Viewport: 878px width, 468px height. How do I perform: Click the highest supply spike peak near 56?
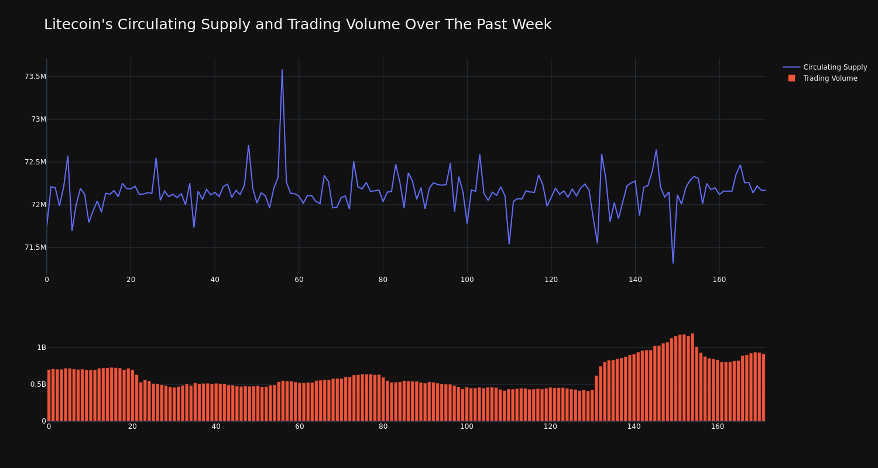pos(282,70)
